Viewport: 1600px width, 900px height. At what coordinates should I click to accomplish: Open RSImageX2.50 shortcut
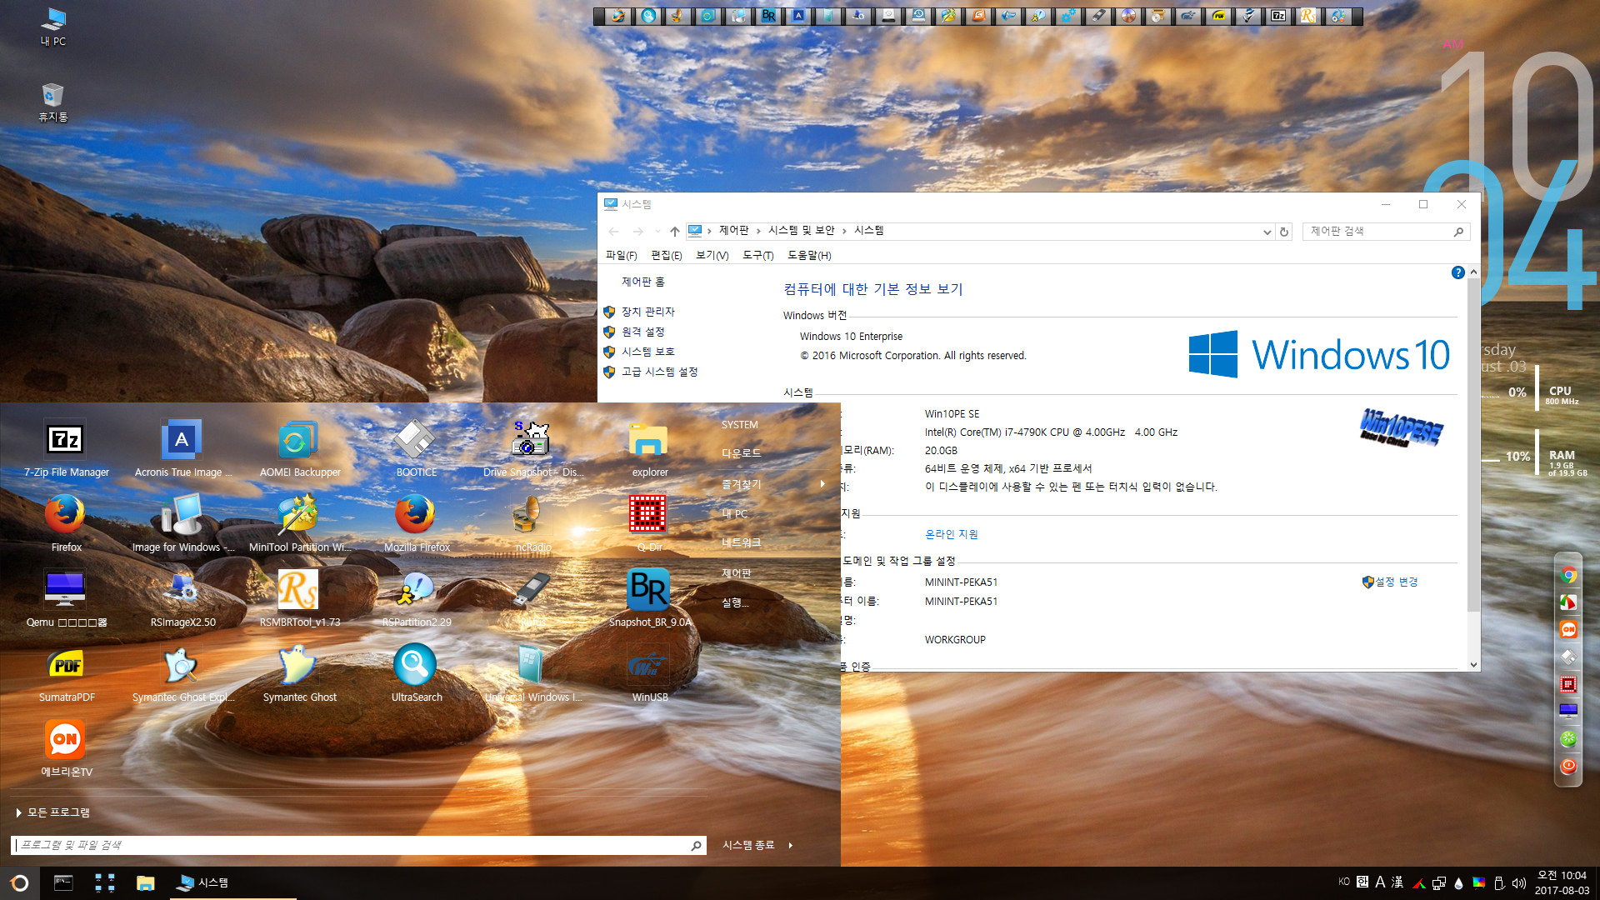[182, 599]
